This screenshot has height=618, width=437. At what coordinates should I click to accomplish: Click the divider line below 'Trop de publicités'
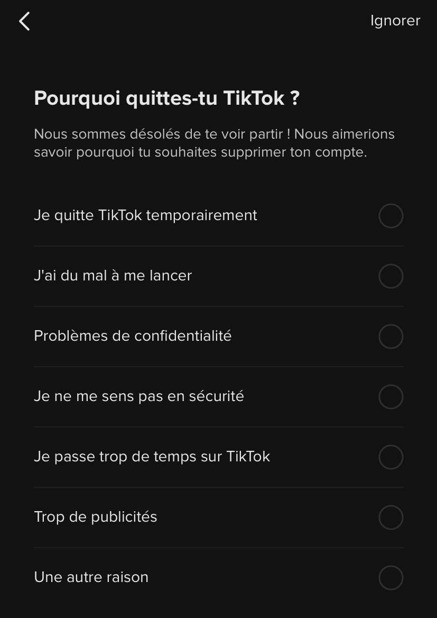[x=218, y=548]
